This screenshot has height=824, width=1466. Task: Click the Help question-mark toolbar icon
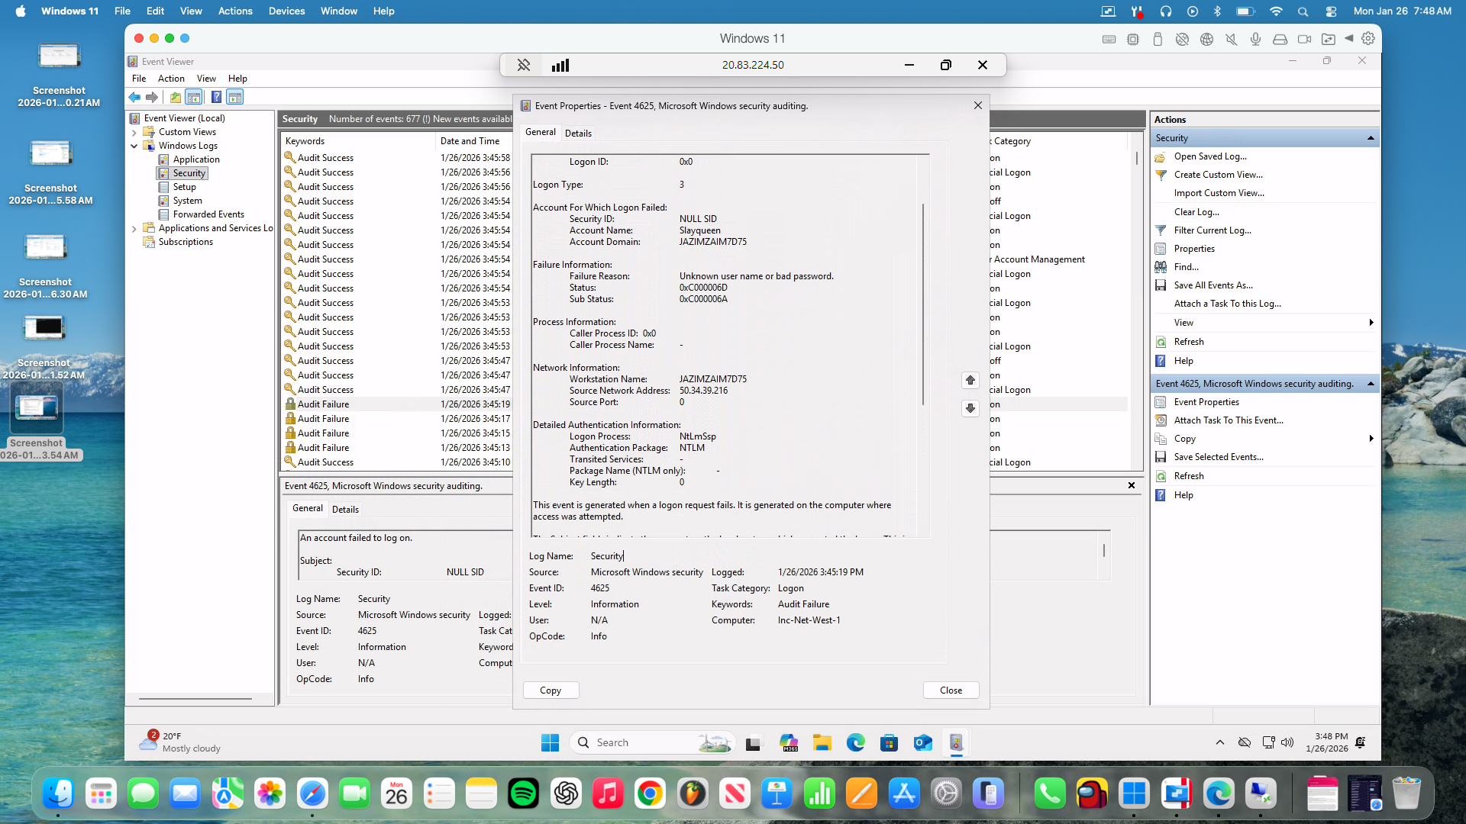(216, 97)
